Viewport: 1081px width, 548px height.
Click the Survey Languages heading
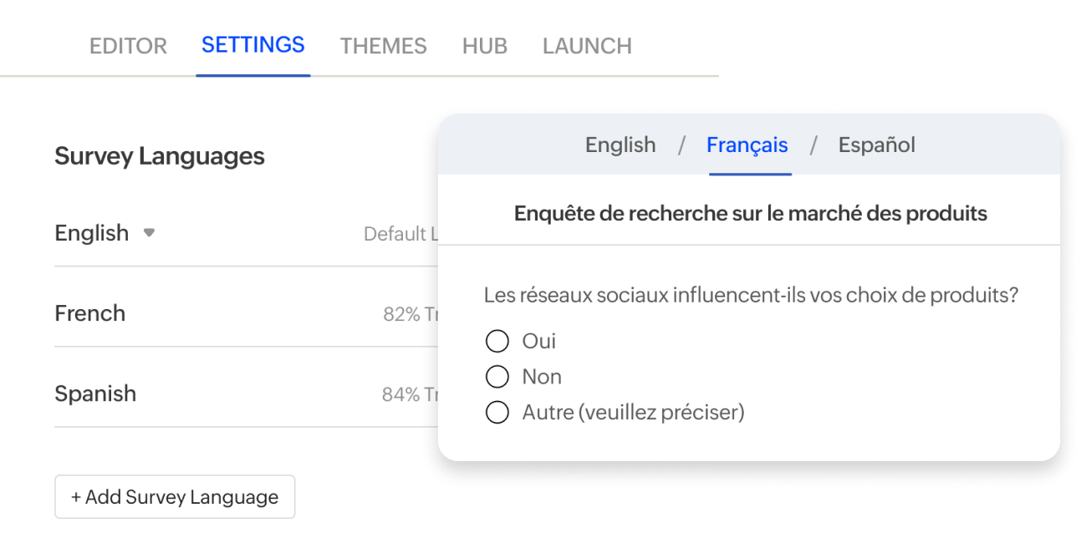coord(159,155)
